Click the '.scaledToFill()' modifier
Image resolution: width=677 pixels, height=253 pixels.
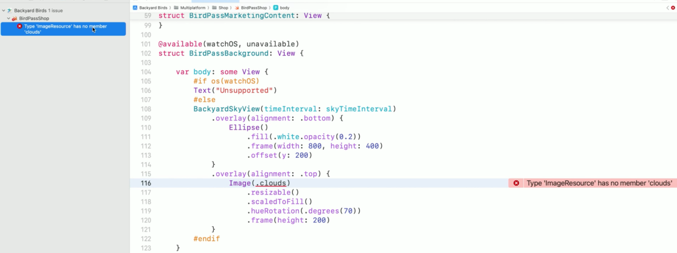coord(280,202)
